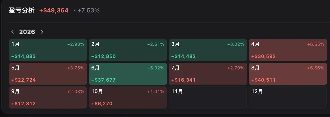Advance to next year with right chevron
The height and width of the screenshot is (117, 330).
coord(42,32)
